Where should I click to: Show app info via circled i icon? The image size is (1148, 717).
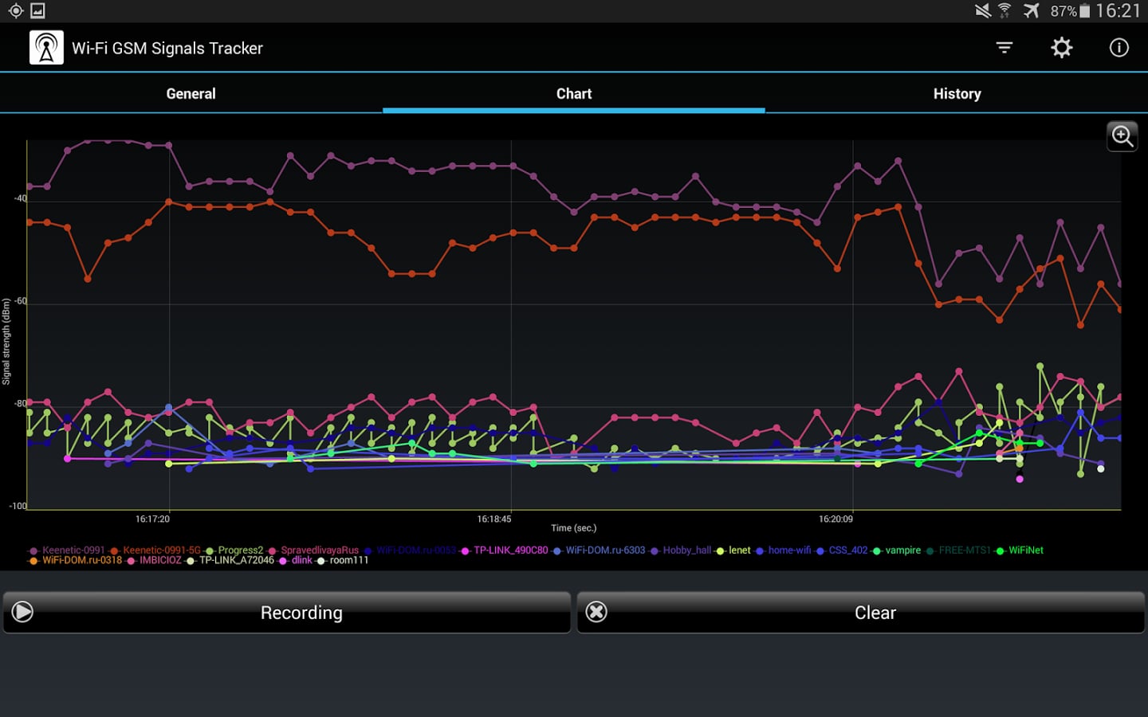tap(1119, 48)
